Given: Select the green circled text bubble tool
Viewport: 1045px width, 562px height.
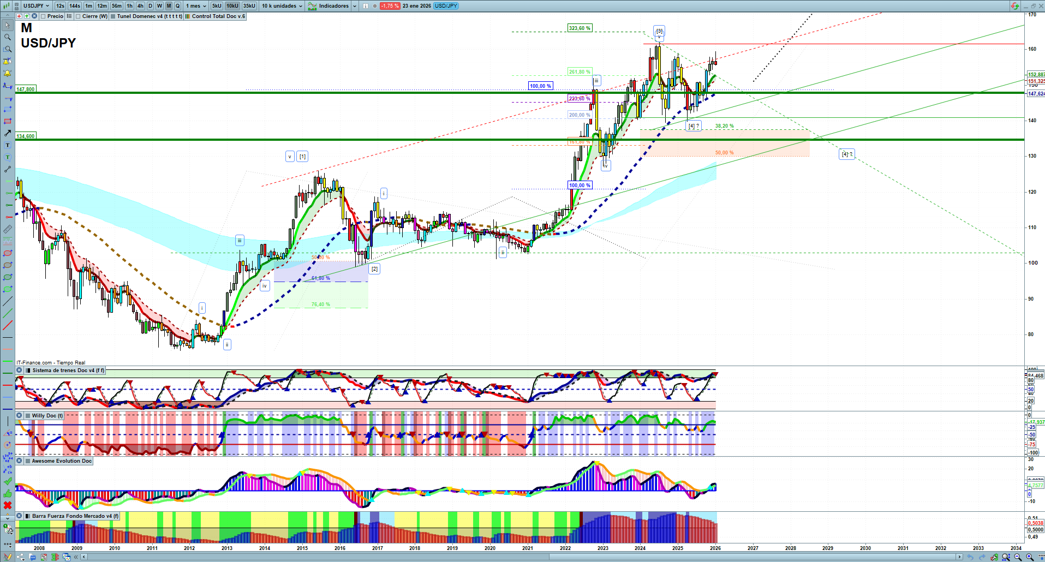Looking at the screenshot, I should pos(8,157).
